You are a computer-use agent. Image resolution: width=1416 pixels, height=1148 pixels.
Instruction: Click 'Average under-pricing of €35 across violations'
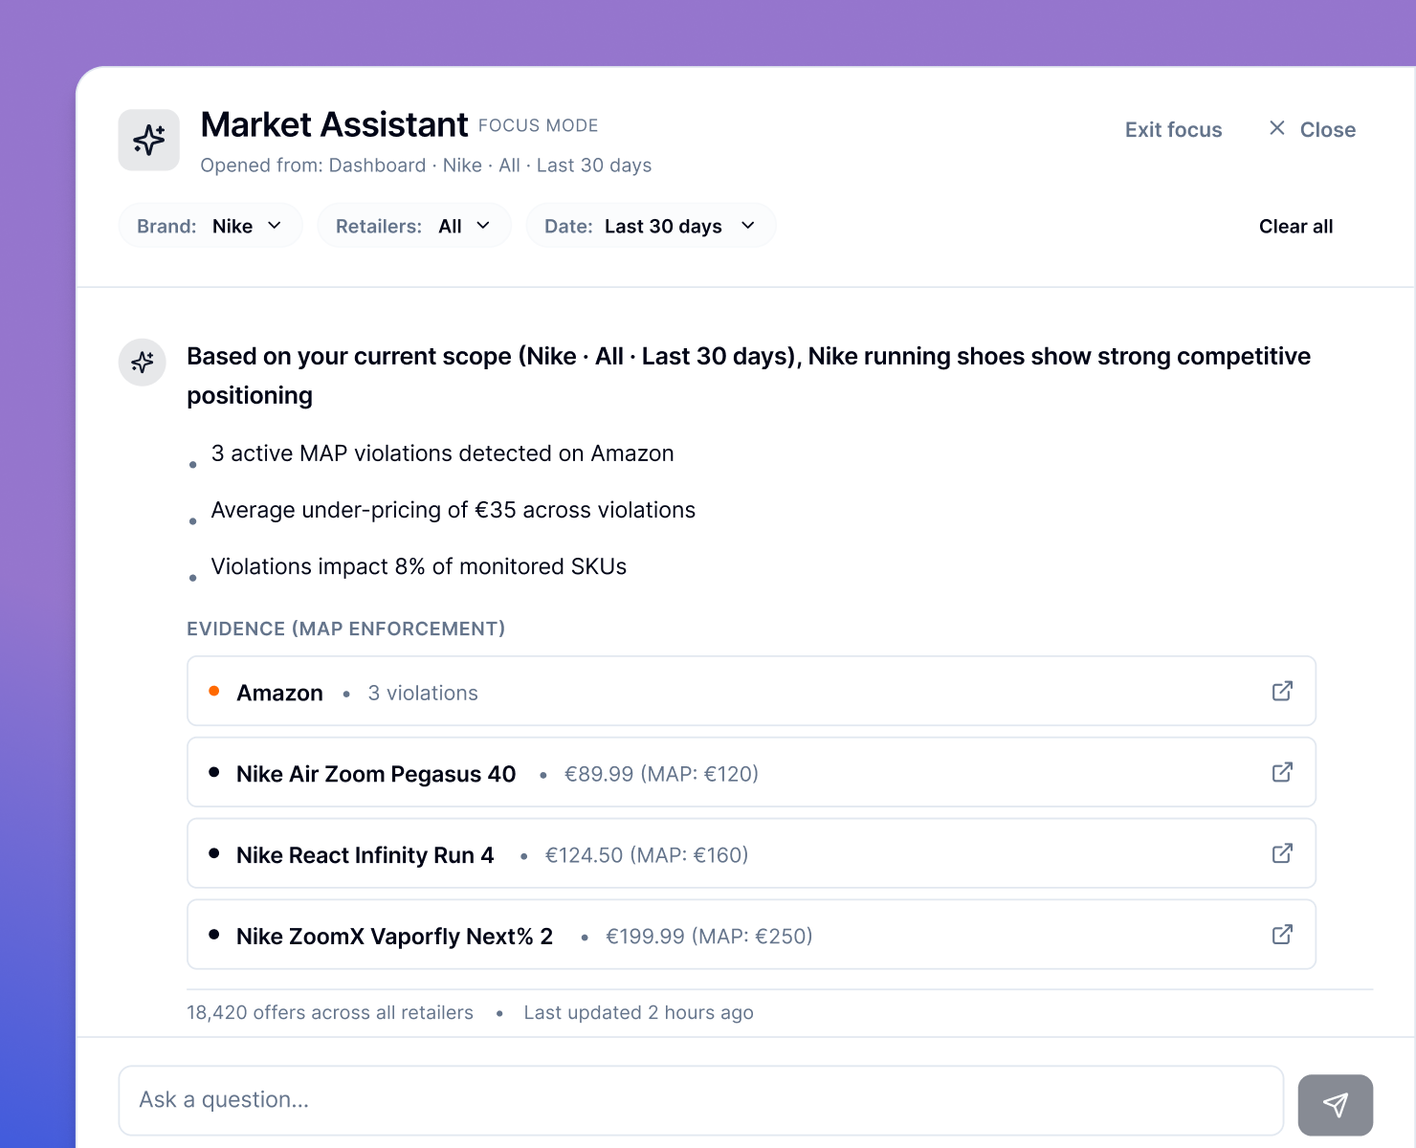(x=453, y=510)
